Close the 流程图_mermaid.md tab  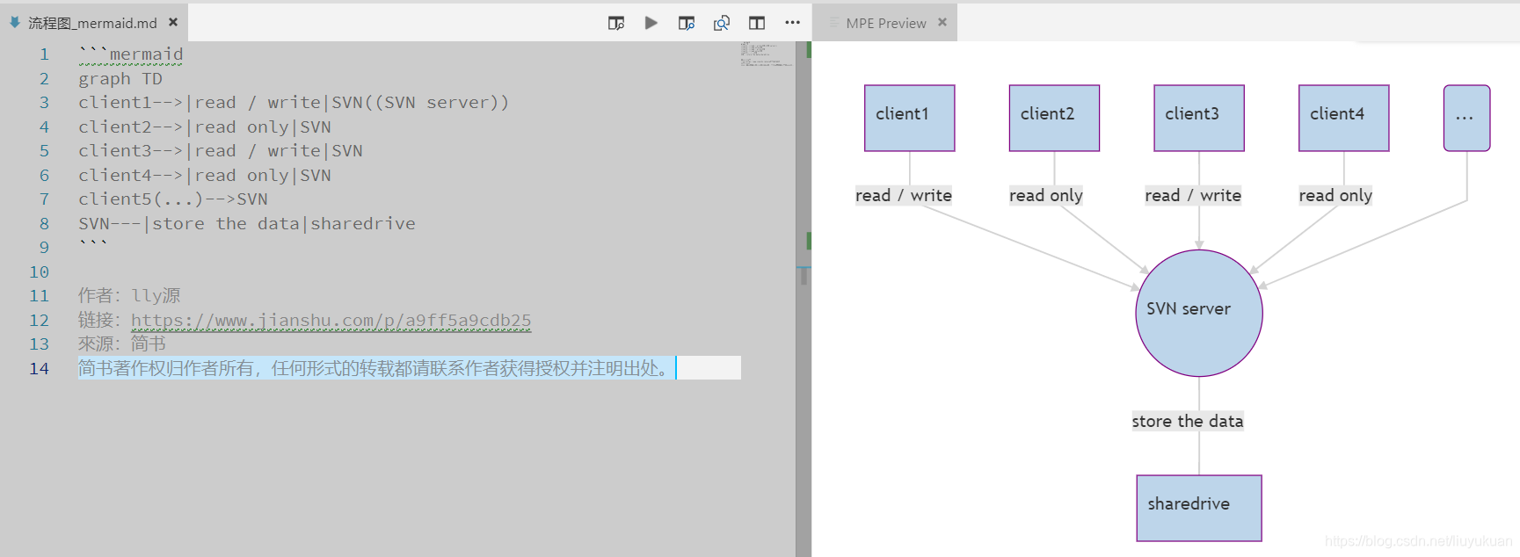(173, 22)
